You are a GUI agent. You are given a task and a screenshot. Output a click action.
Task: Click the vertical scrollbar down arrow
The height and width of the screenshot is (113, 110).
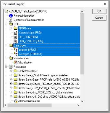(x=82, y=101)
